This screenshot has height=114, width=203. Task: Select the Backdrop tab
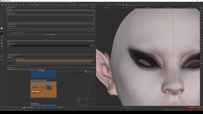(x=10, y=57)
